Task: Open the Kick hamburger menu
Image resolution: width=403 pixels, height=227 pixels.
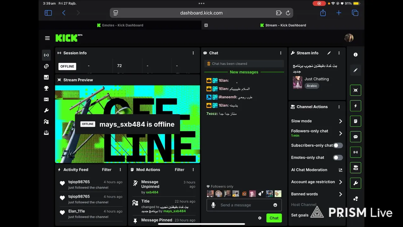Action: pos(47,38)
